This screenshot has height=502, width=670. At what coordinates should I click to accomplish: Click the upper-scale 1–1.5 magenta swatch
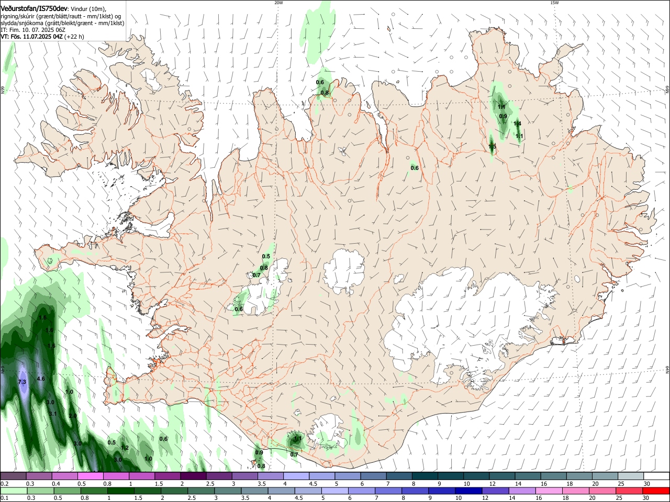pos(141,476)
